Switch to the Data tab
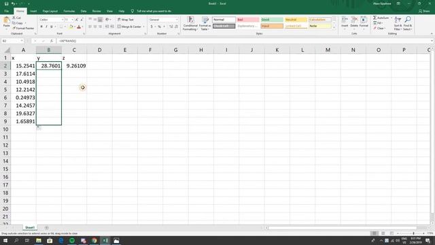435x245 pixels. [x=84, y=11]
